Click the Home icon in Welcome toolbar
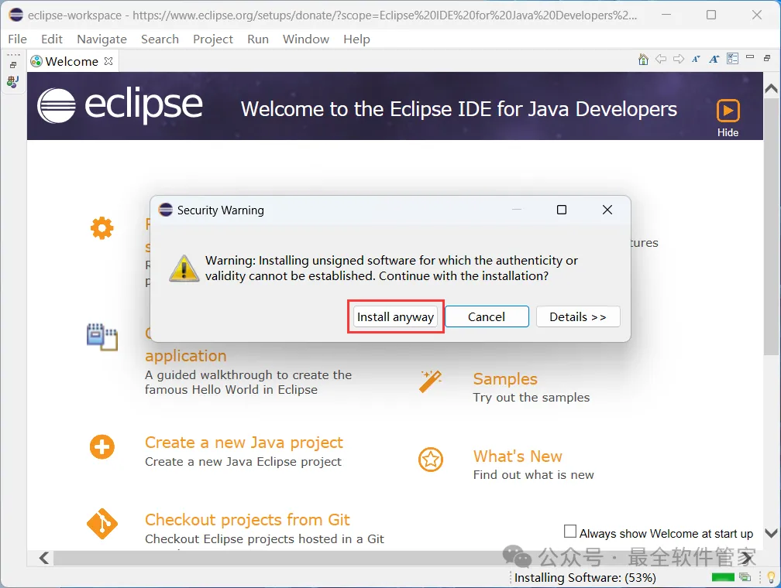The height and width of the screenshot is (588, 781). [643, 60]
